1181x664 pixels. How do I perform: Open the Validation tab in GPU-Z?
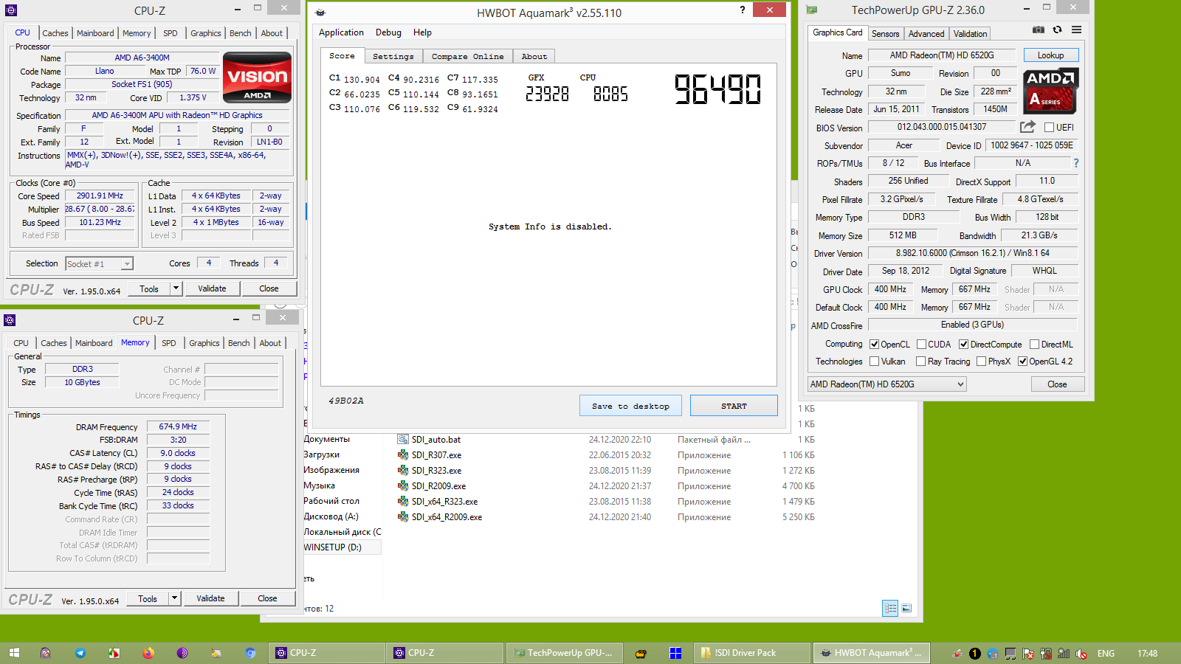[x=970, y=34]
